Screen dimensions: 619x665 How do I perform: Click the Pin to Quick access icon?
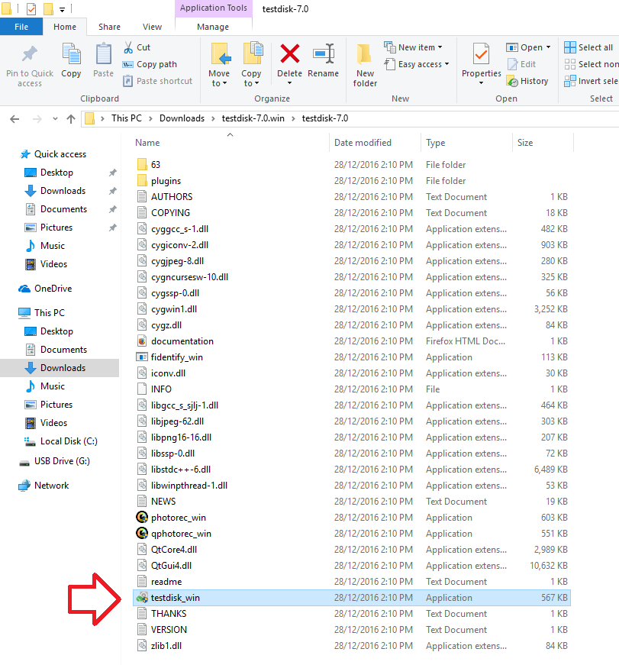pyautogui.click(x=30, y=54)
